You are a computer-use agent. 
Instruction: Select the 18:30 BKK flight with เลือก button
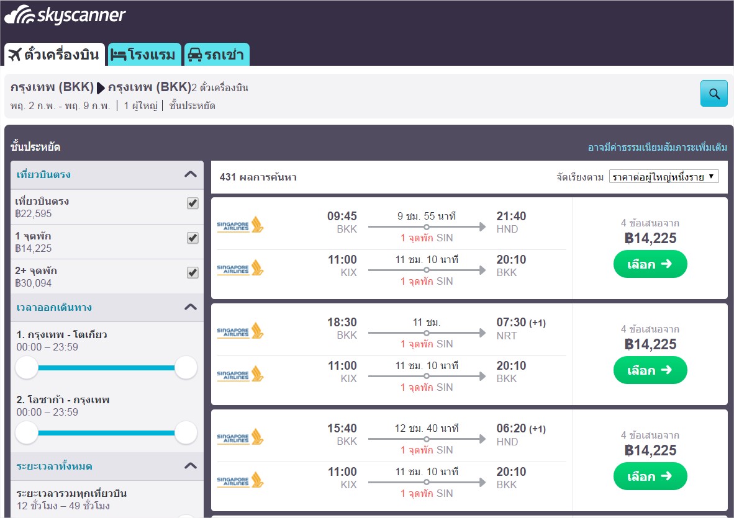pyautogui.click(x=650, y=370)
